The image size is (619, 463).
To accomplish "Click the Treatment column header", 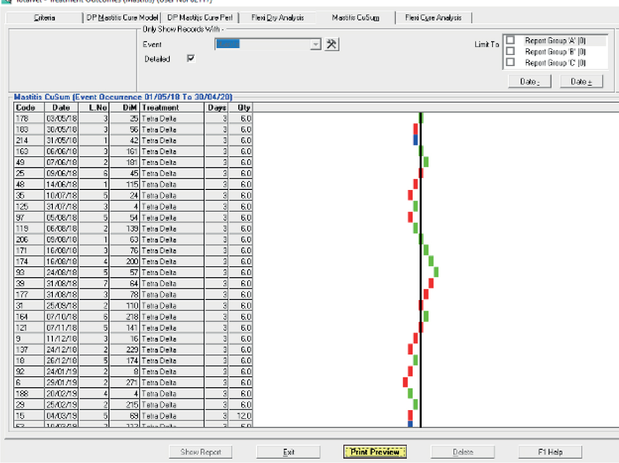I will (x=172, y=107).
